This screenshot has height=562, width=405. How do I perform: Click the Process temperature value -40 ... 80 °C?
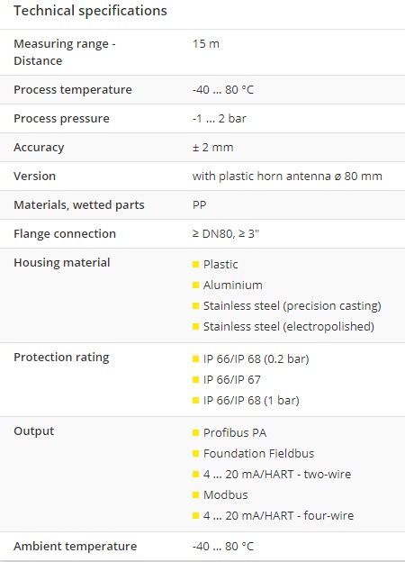tap(223, 89)
